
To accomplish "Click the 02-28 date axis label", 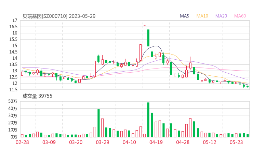I will [x=22, y=142].
